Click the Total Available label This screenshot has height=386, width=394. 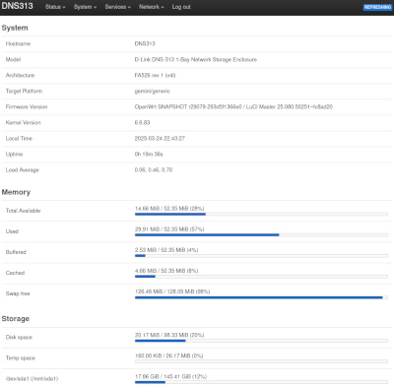23,211
